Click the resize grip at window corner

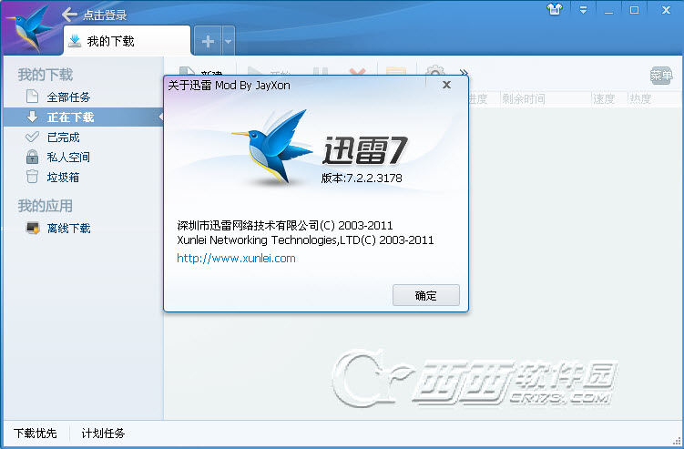click(x=677, y=442)
